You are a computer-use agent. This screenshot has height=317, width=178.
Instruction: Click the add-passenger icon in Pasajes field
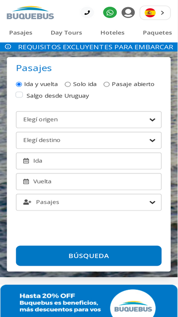[27, 202]
